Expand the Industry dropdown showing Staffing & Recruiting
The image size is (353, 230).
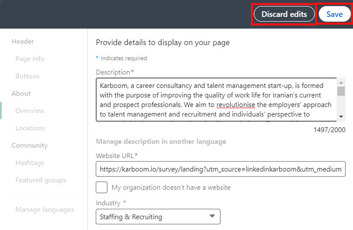[158, 216]
